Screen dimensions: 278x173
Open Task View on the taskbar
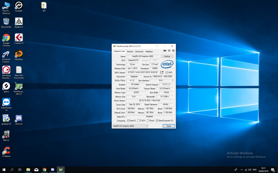click(20, 170)
